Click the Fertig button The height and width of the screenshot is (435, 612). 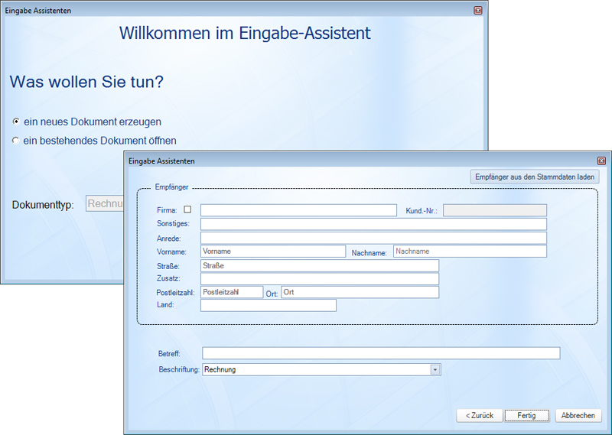526,415
